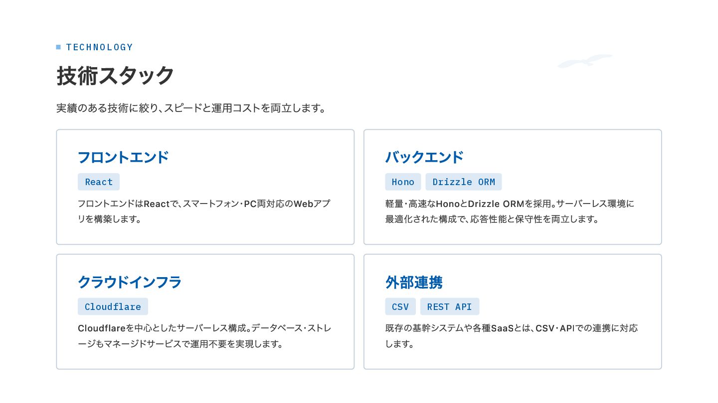Click the blue square beside TECHNOLOGY

[58, 47]
